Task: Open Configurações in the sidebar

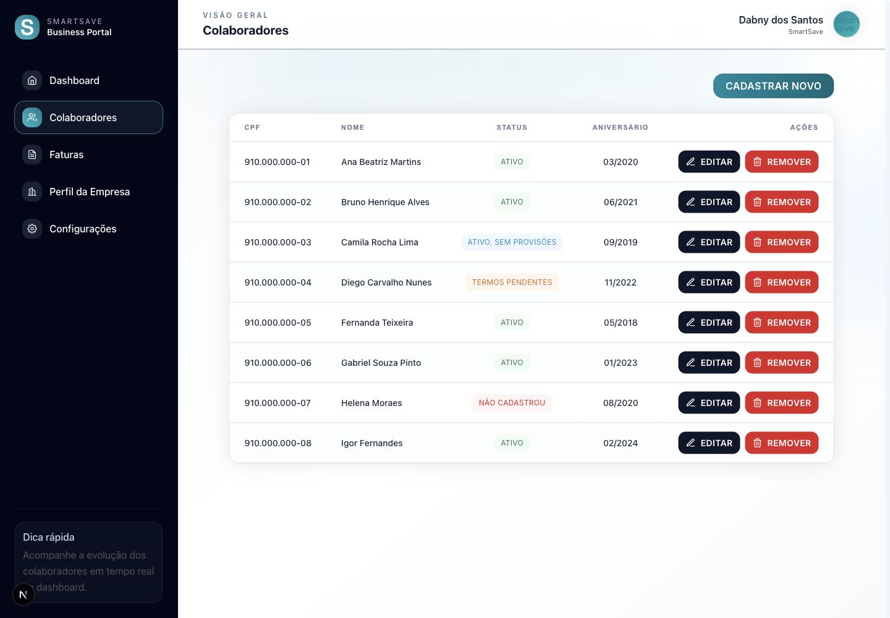Action: [88, 229]
